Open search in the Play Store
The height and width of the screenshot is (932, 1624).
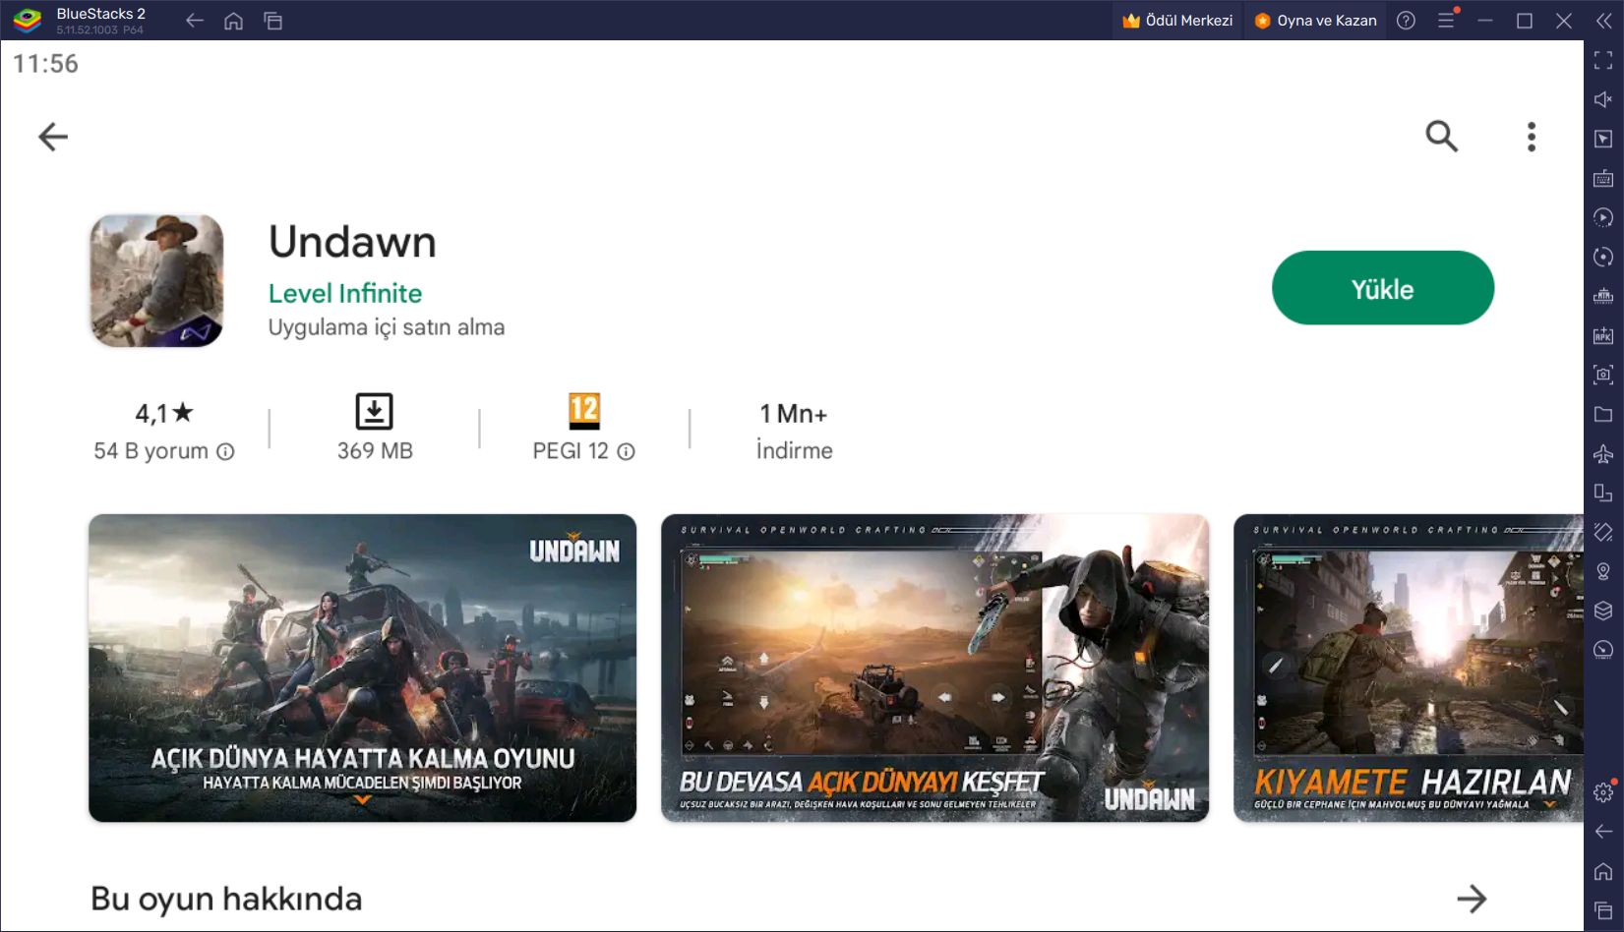1442,137
